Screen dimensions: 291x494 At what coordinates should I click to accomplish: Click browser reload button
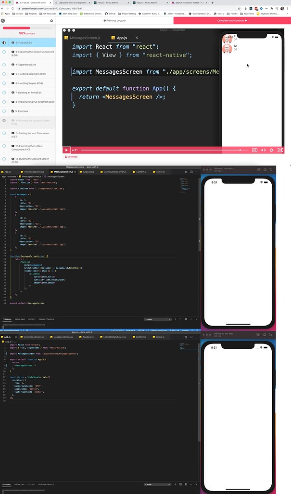click(13, 9)
